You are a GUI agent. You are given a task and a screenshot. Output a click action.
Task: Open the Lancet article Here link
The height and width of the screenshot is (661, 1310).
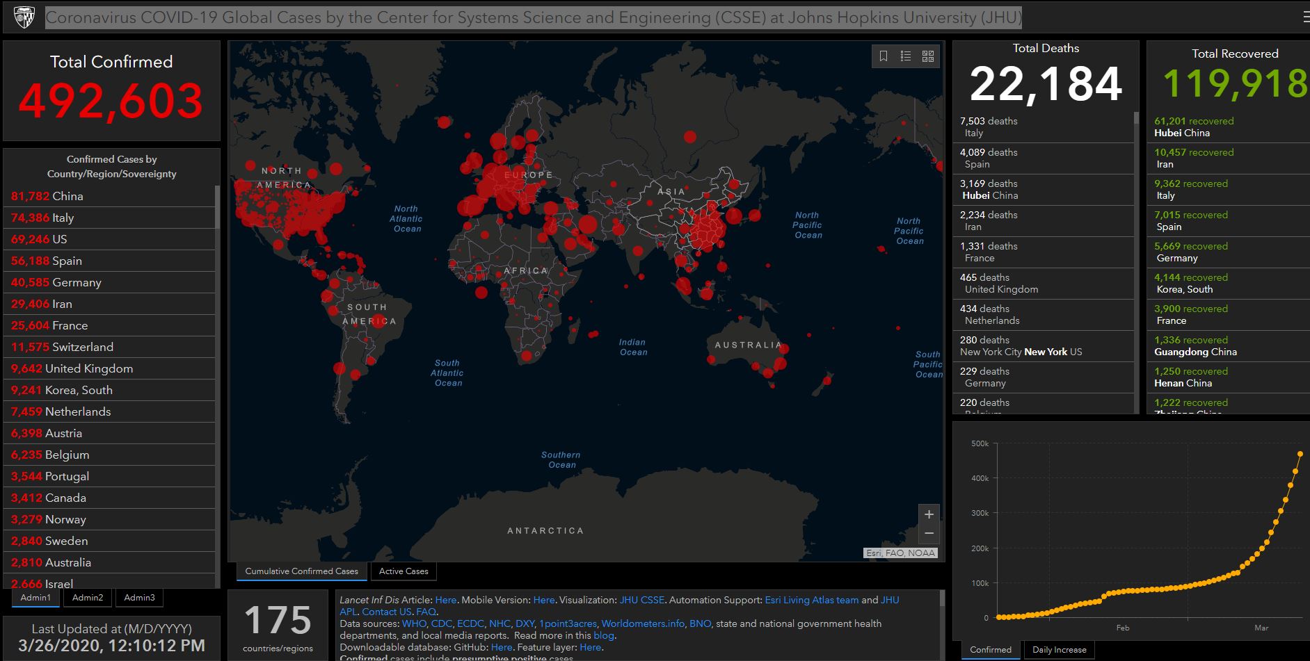(x=446, y=600)
